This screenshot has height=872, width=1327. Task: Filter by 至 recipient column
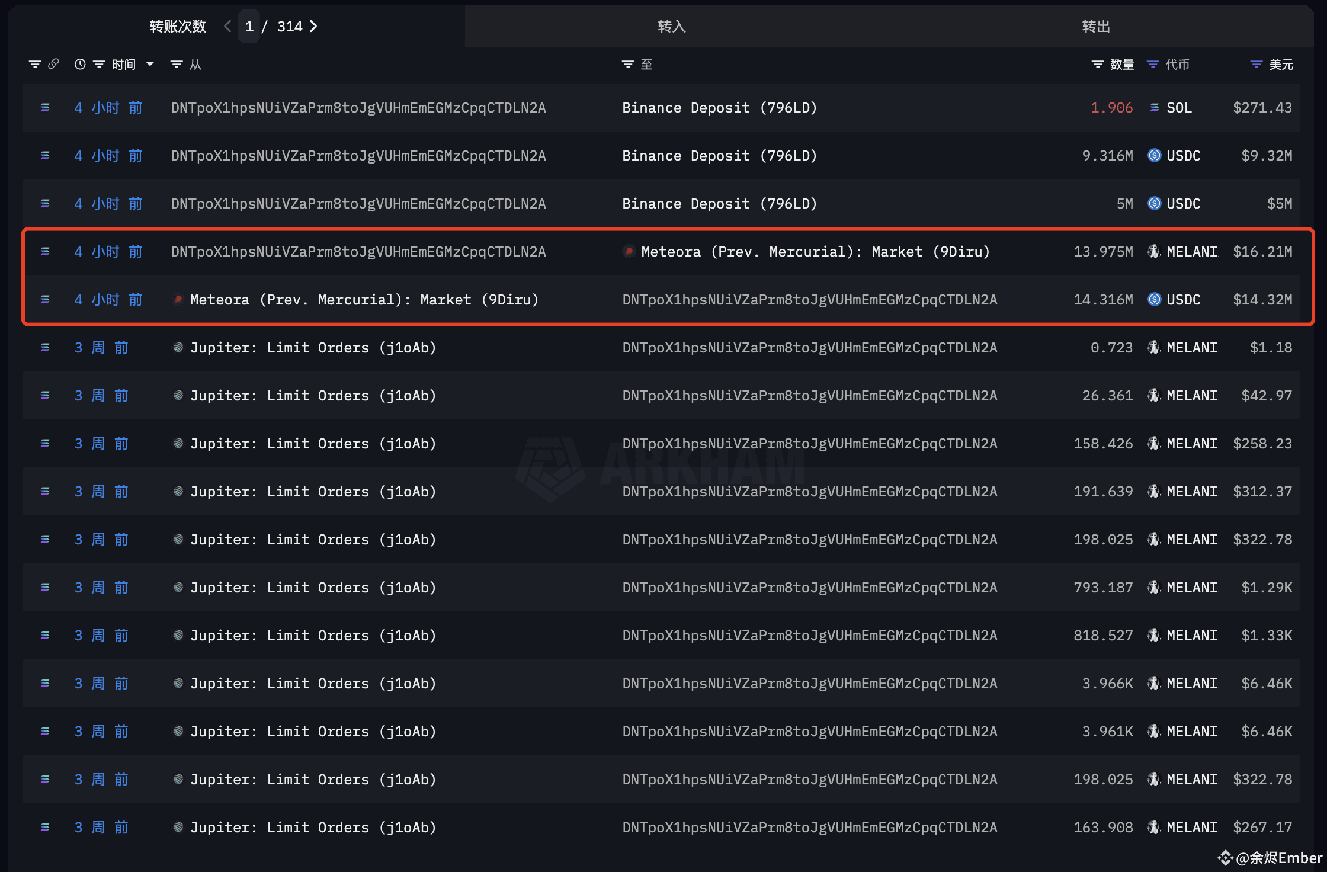[628, 64]
